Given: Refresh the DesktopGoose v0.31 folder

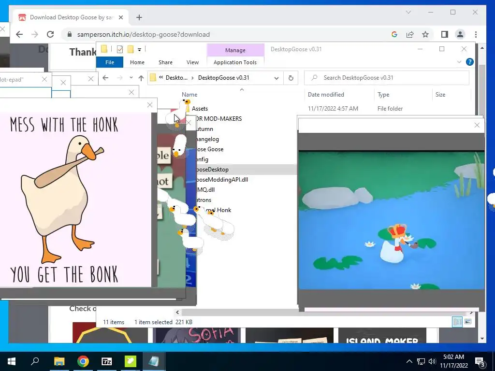Looking at the screenshot, I should tap(291, 78).
